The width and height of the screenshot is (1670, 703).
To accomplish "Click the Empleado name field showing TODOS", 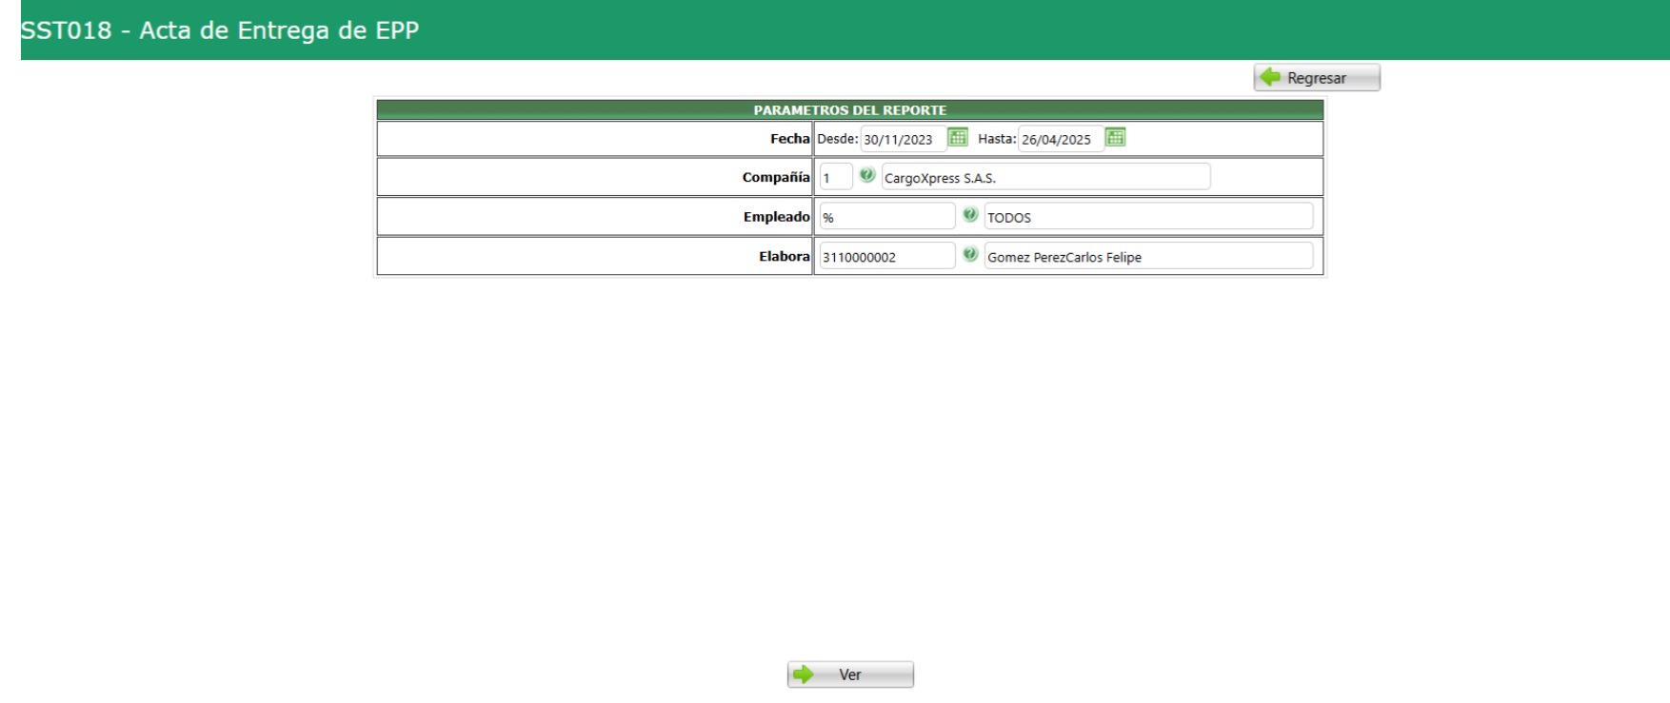I will coord(1148,217).
